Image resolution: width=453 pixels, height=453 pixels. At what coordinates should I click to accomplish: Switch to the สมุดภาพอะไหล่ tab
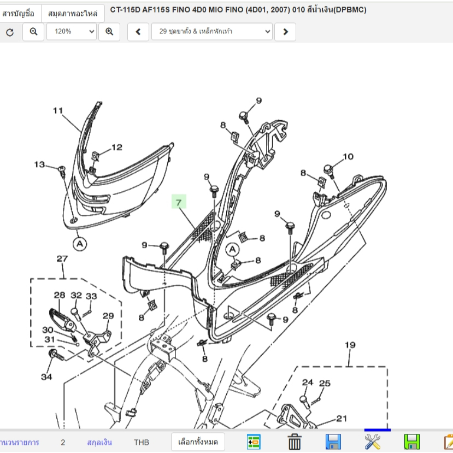[x=73, y=13]
